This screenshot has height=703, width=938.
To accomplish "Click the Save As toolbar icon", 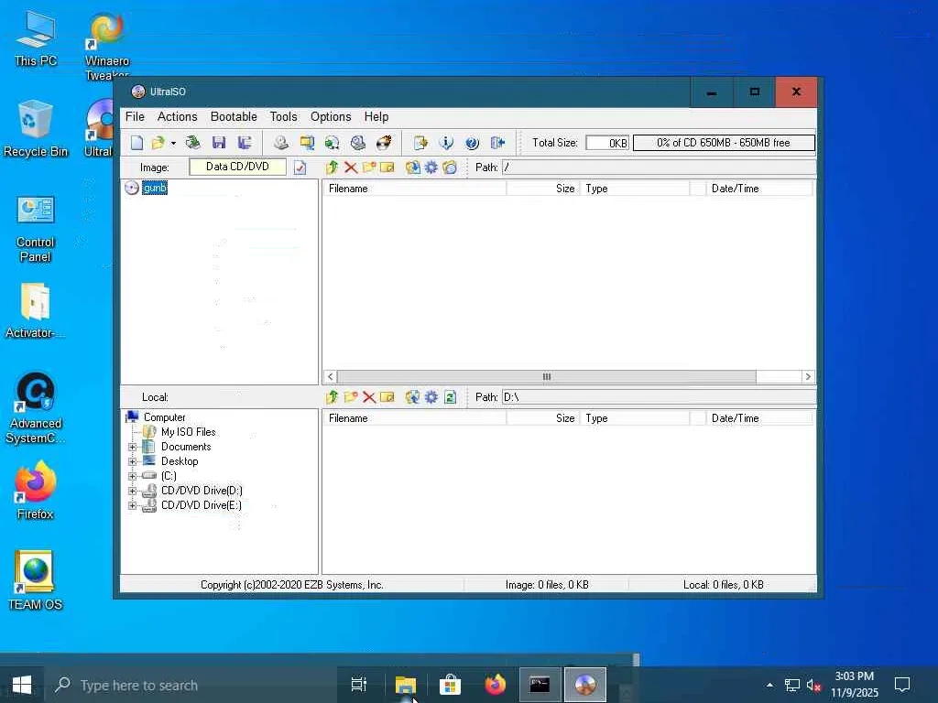I will 244,143.
